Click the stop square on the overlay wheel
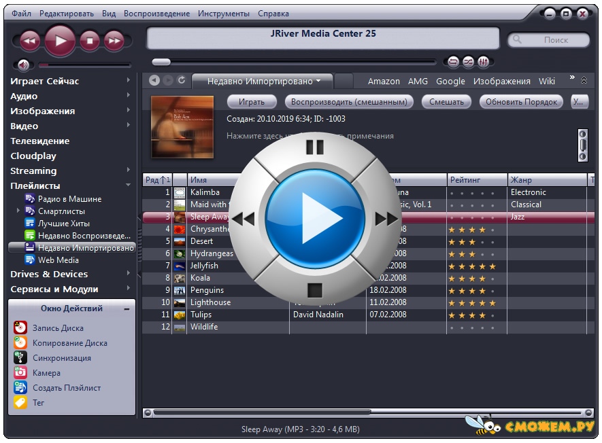The width and height of the screenshot is (602, 443). click(x=315, y=290)
